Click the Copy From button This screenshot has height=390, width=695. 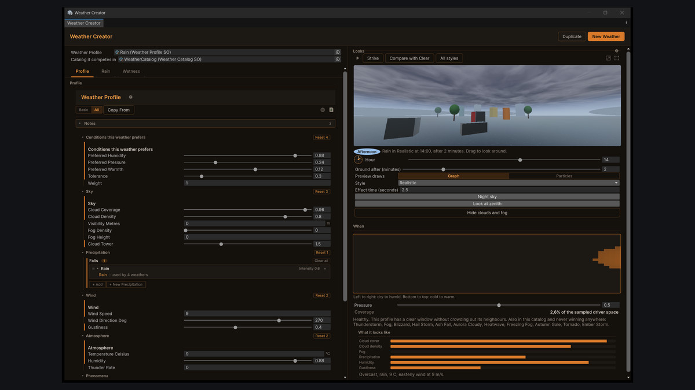(x=119, y=110)
